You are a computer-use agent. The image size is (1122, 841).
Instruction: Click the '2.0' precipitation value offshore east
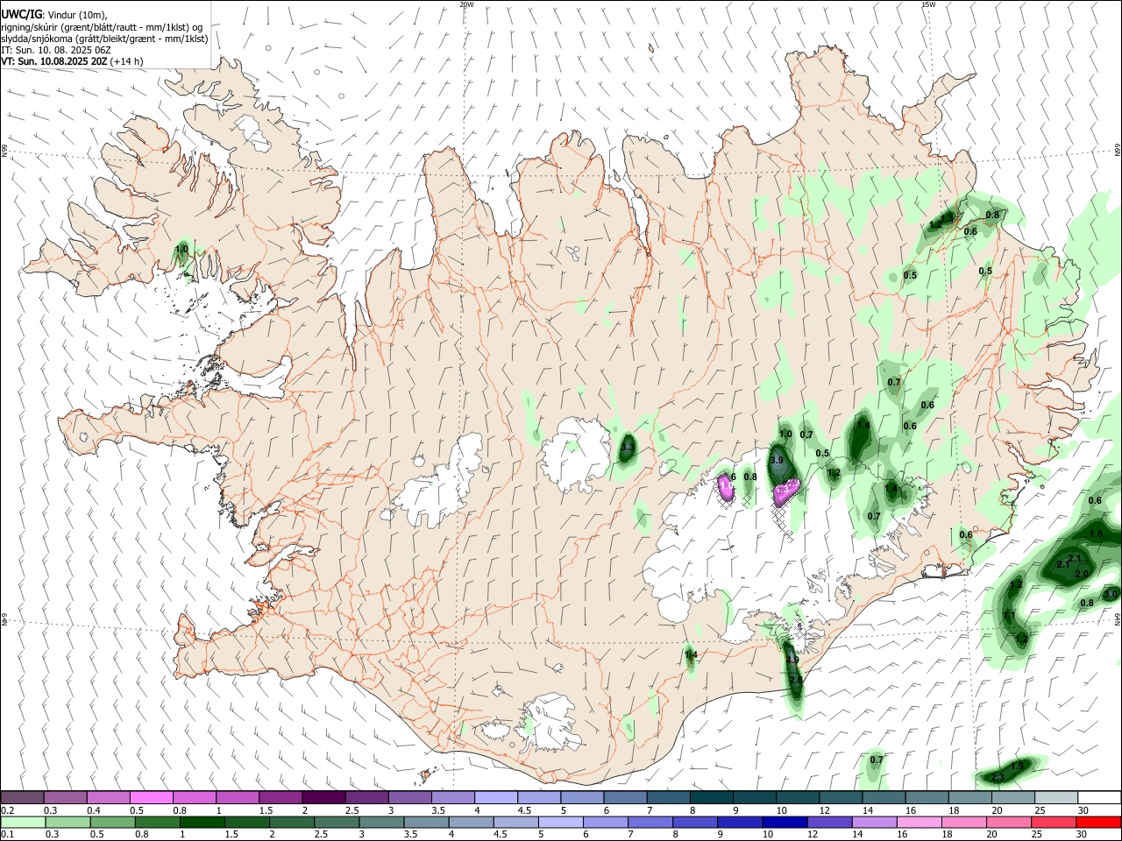(1082, 574)
